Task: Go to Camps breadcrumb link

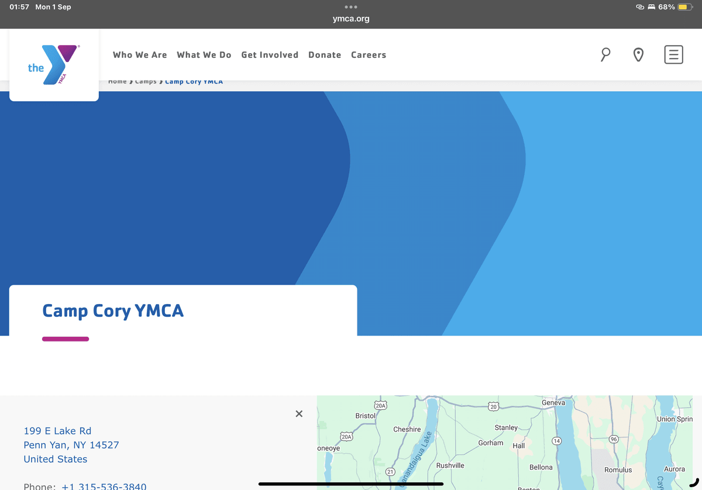Action: [x=146, y=81]
